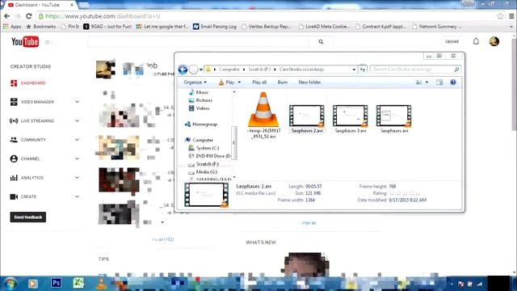517x291 pixels.
Task: Click Explorer's Forward navigation arrow
Action: click(x=194, y=70)
